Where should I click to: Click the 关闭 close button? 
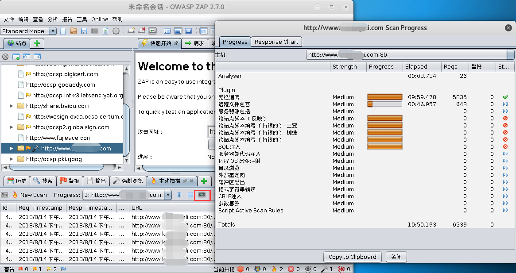pos(396,257)
